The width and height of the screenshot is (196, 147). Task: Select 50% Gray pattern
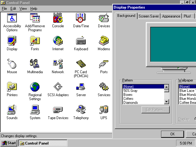[144, 91]
